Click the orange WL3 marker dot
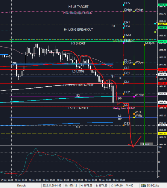This screenshot has width=167, height=188. pyautogui.click(x=134, y=114)
